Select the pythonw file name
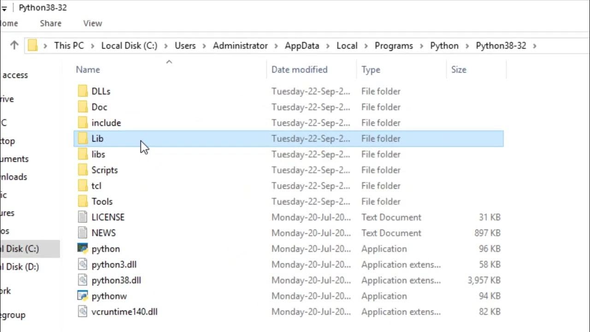590x332 pixels. coord(109,296)
